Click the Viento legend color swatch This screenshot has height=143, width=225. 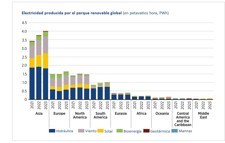[x=81, y=131]
